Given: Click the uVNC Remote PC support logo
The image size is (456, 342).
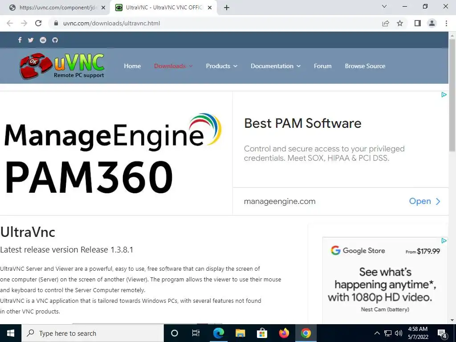Looking at the screenshot, I should tap(62, 66).
